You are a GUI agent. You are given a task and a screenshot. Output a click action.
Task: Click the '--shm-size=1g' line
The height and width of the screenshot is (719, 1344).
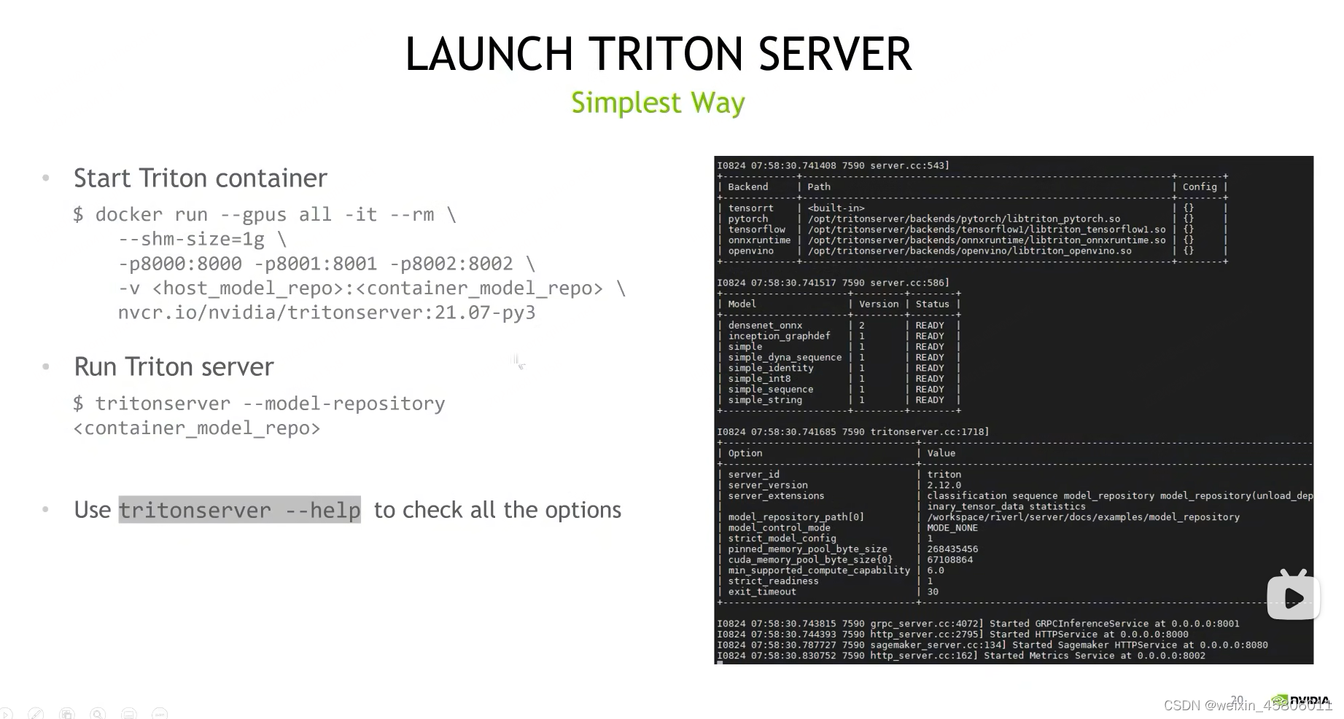coord(203,239)
